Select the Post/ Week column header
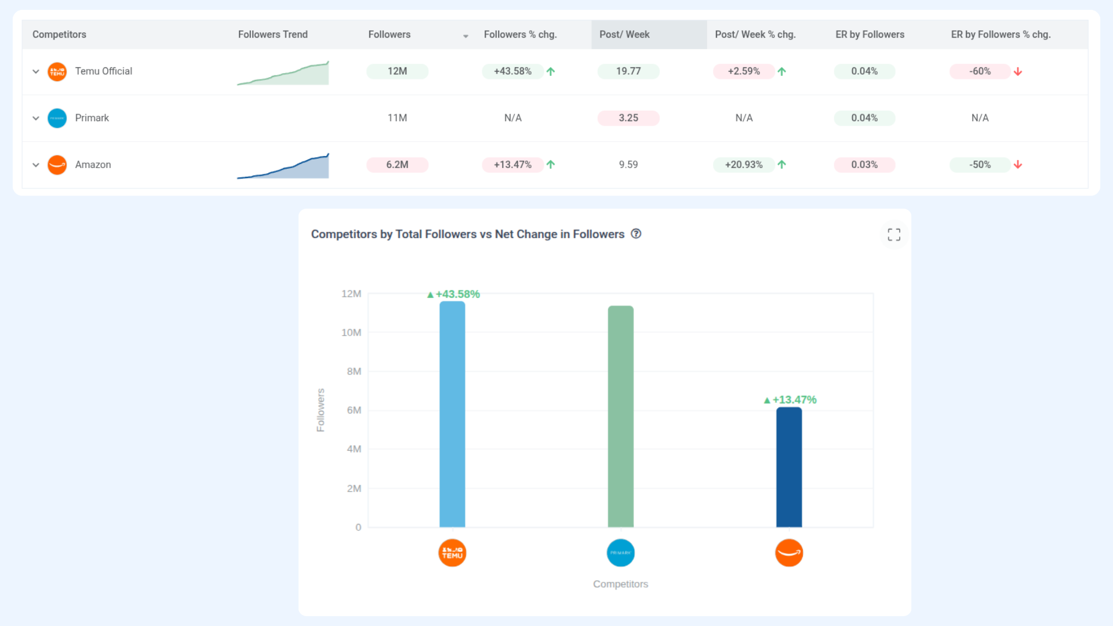Screen dimensions: 1113x626 (x=624, y=35)
